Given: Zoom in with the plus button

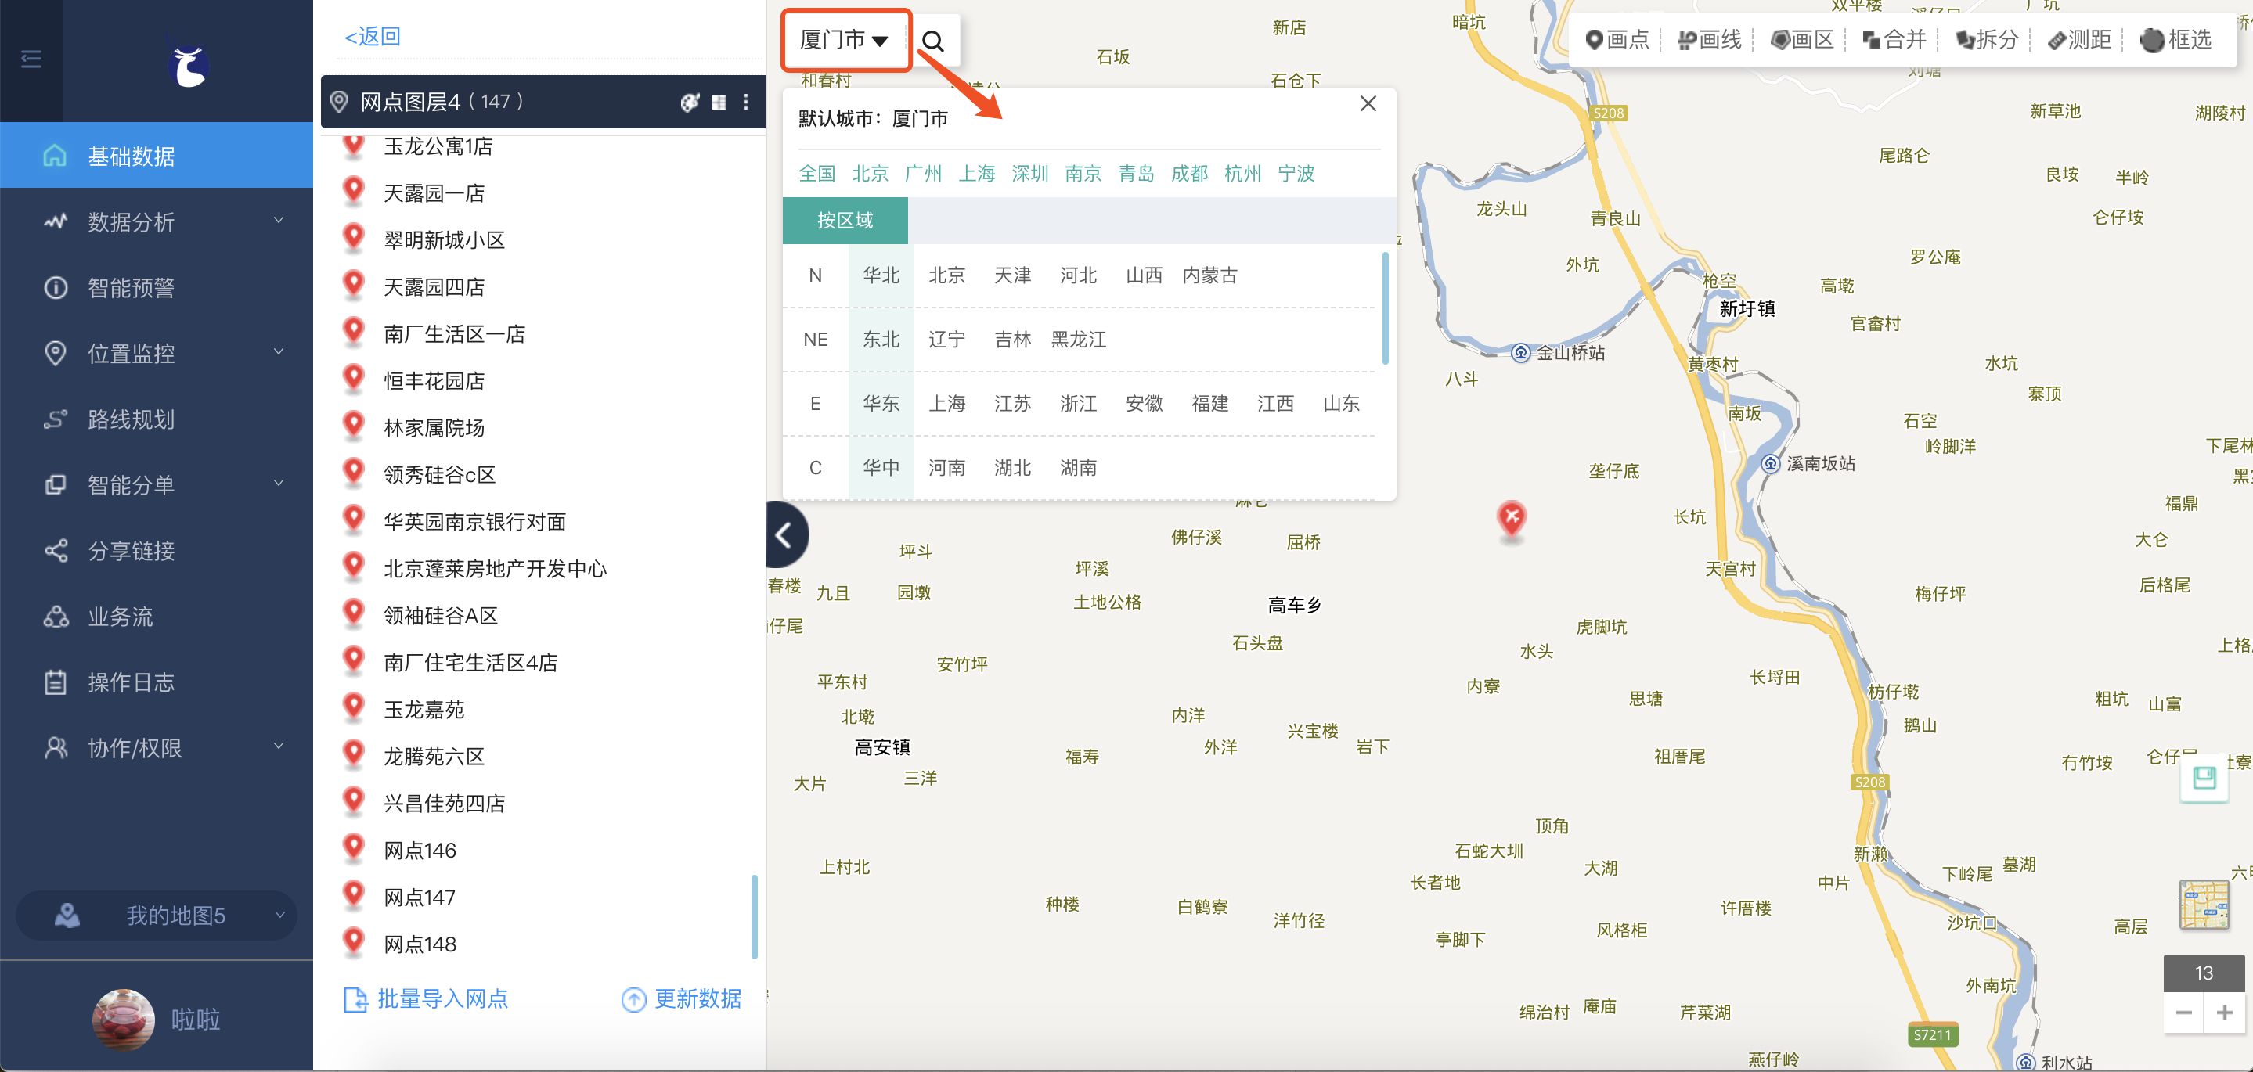Looking at the screenshot, I should 2224,1013.
